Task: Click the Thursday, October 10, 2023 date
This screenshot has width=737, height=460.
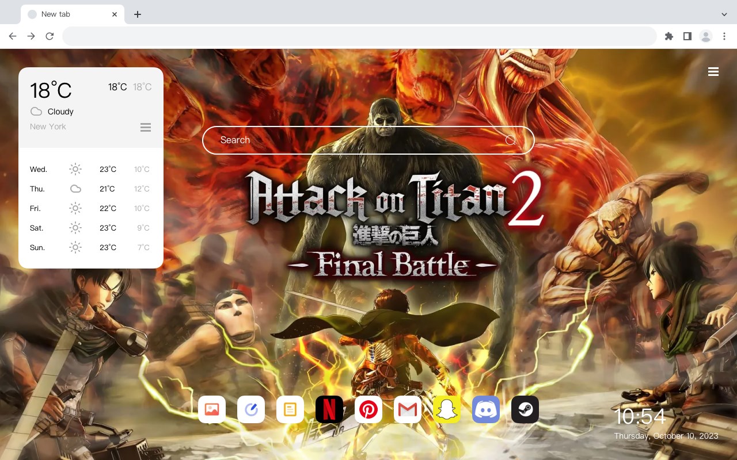Action: pyautogui.click(x=666, y=436)
